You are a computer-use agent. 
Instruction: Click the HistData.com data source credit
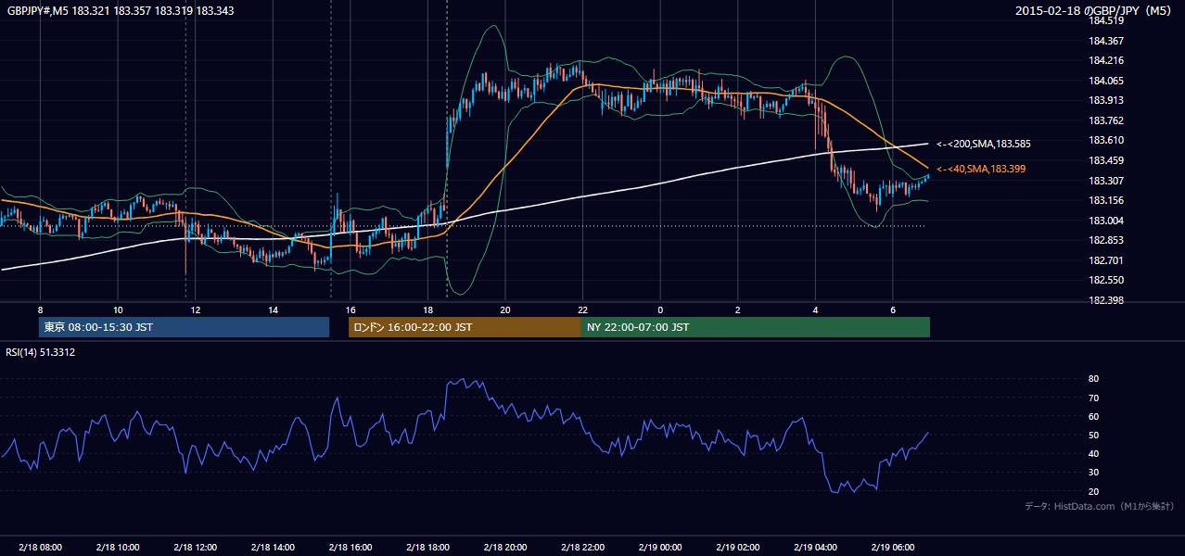(x=1100, y=506)
